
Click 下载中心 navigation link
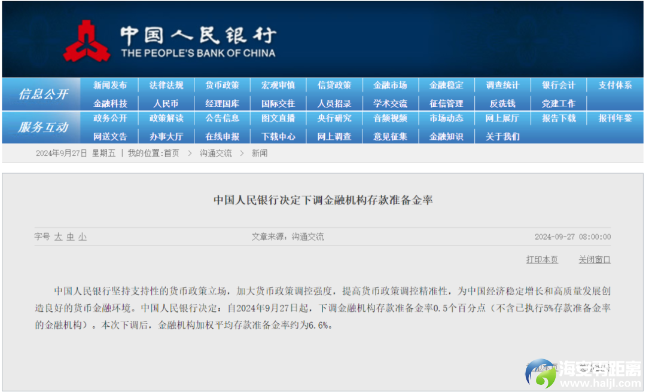click(x=278, y=136)
